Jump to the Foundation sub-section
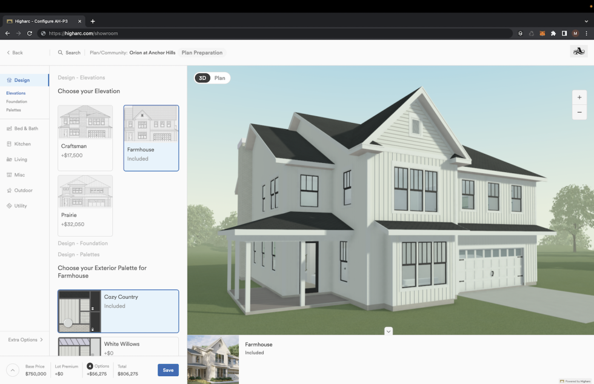Screen dimensions: 594x384 [16, 102]
